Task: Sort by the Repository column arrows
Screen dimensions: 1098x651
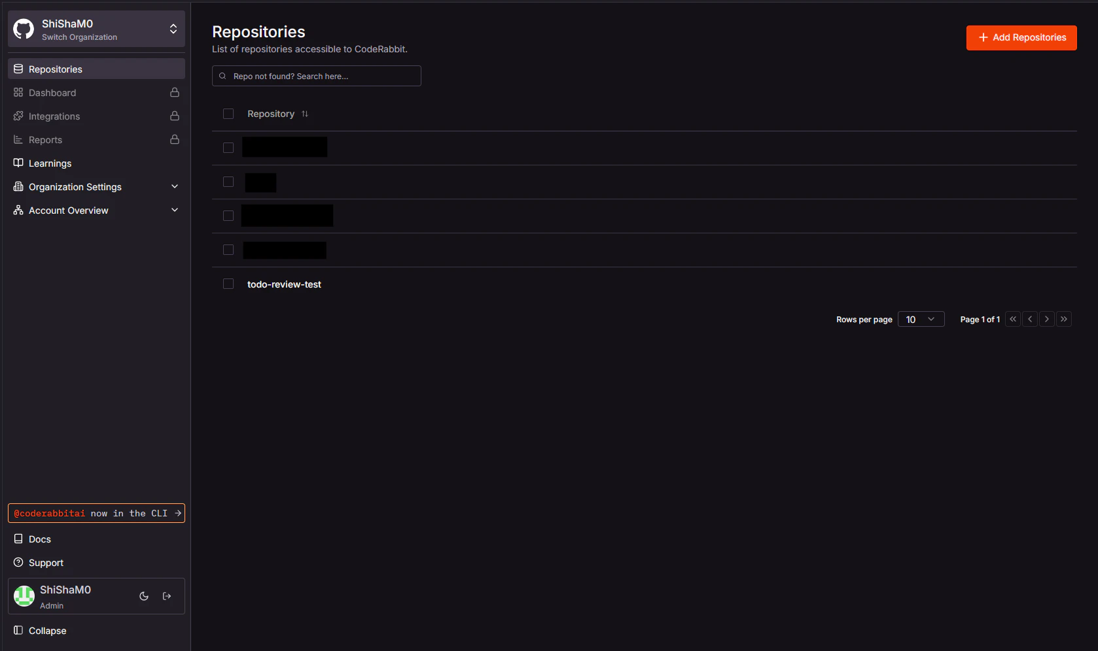Action: click(305, 114)
